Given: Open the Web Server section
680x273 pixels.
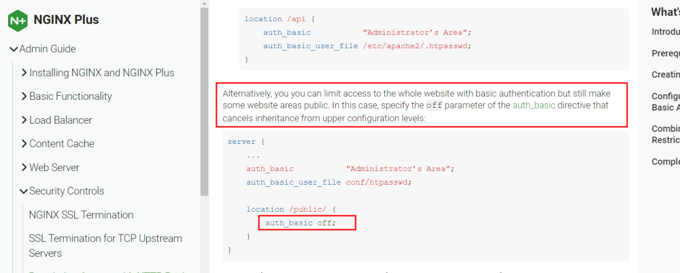Looking at the screenshot, I should 54,167.
